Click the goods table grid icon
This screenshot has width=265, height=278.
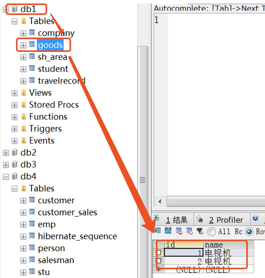pyautogui.click(x=32, y=44)
